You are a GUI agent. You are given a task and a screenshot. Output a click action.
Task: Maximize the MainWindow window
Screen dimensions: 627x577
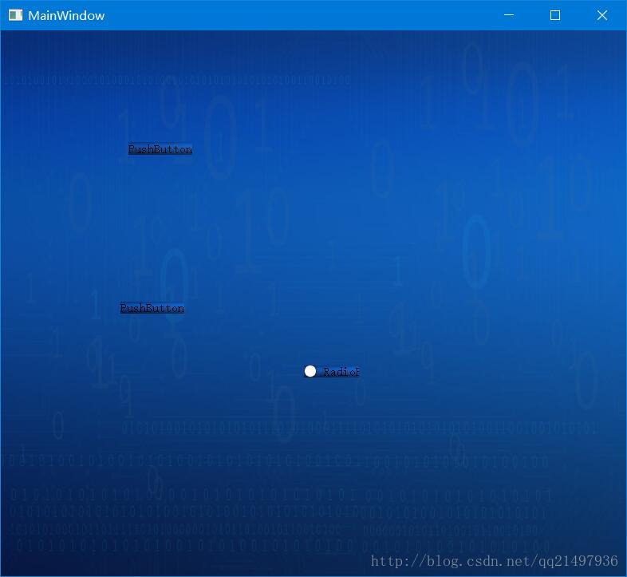pos(555,15)
